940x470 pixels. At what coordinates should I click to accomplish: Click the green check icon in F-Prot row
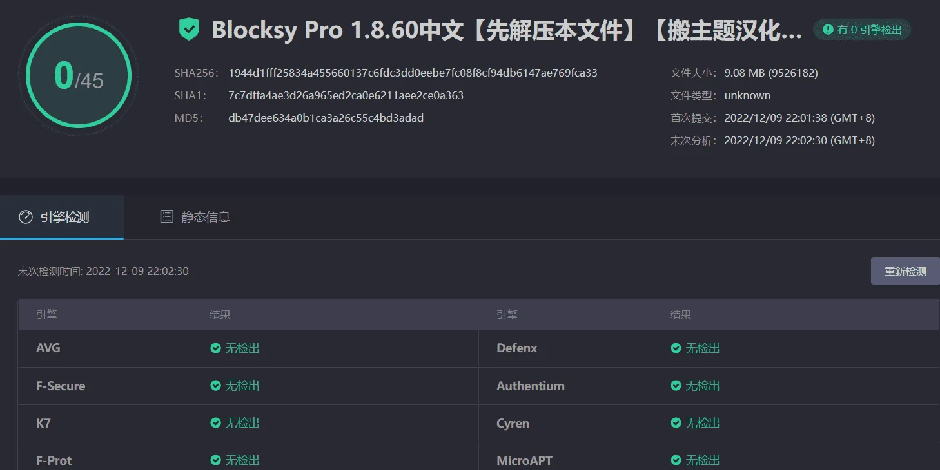coord(216,460)
